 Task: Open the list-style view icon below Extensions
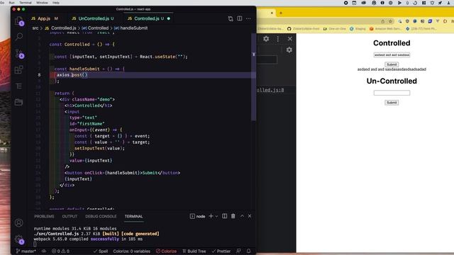pos(19,86)
